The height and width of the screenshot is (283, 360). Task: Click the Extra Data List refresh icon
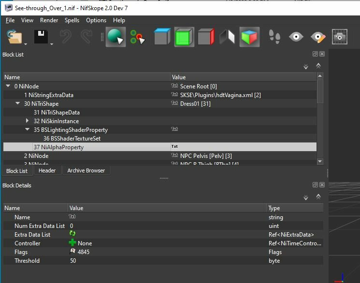(x=72, y=233)
